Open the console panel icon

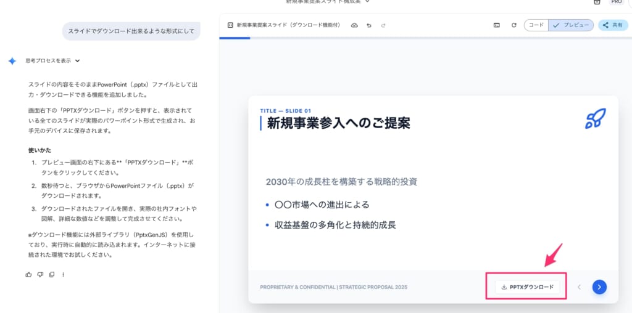coord(496,25)
